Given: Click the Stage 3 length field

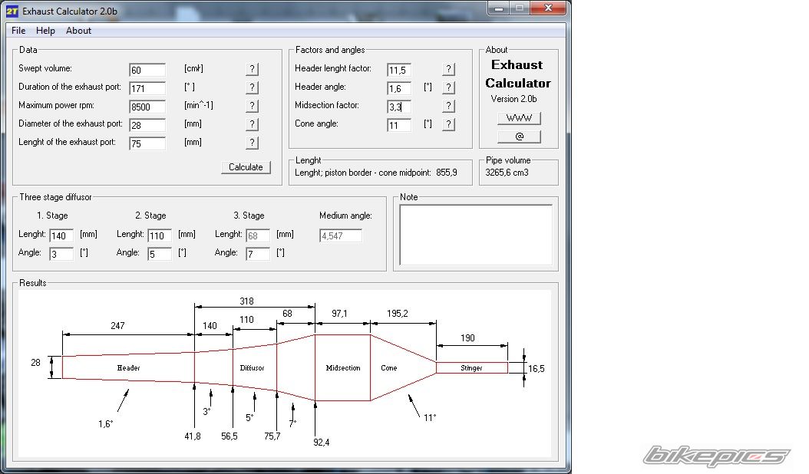Looking at the screenshot, I should [x=258, y=235].
